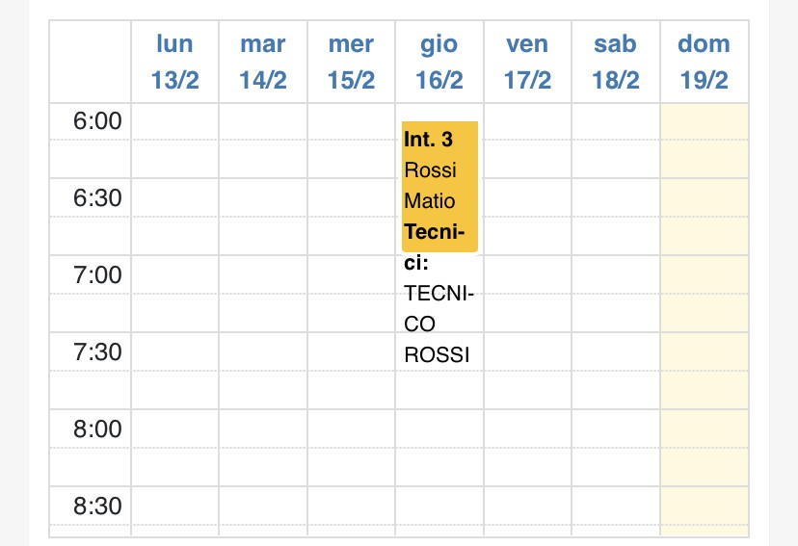
Task: Select the mer 15/2 column header
Action: [x=351, y=62]
